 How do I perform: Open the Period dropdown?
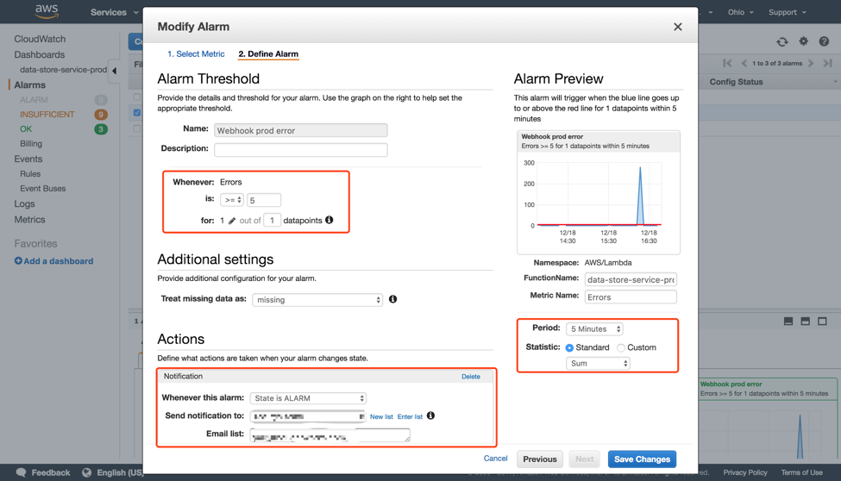pyautogui.click(x=594, y=329)
